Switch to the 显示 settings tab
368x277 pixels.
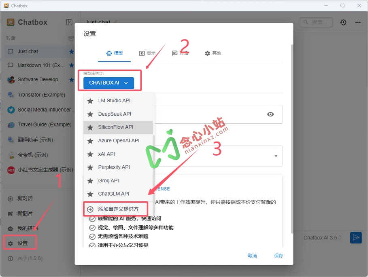[x=147, y=53]
